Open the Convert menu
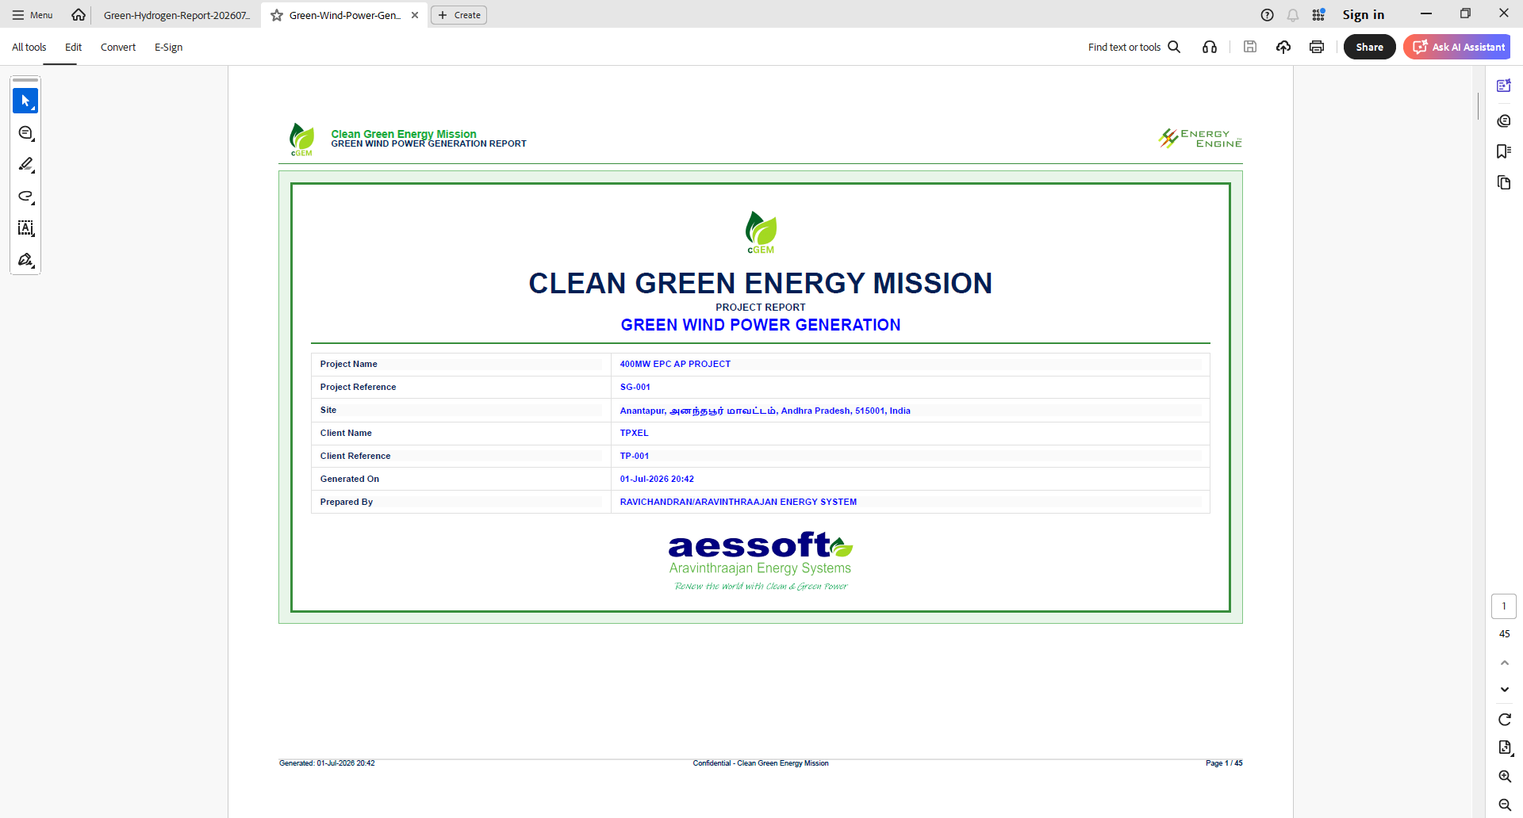This screenshot has width=1523, height=818. 118,48
